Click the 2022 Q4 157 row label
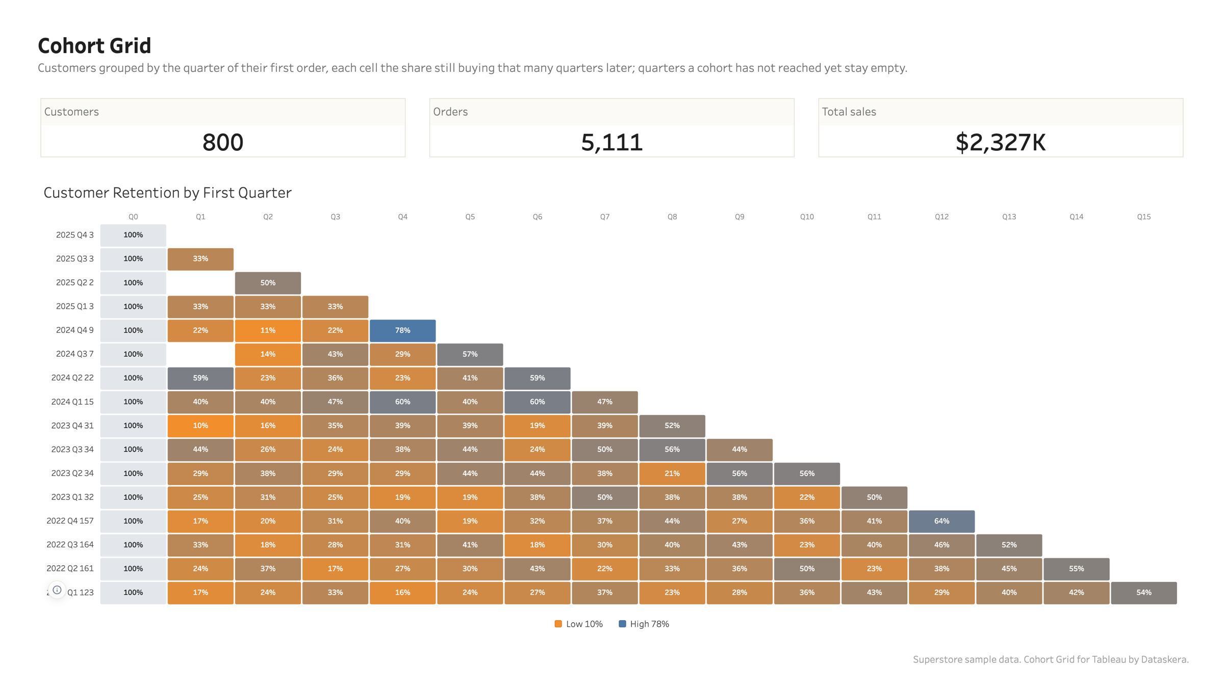 [x=70, y=521]
